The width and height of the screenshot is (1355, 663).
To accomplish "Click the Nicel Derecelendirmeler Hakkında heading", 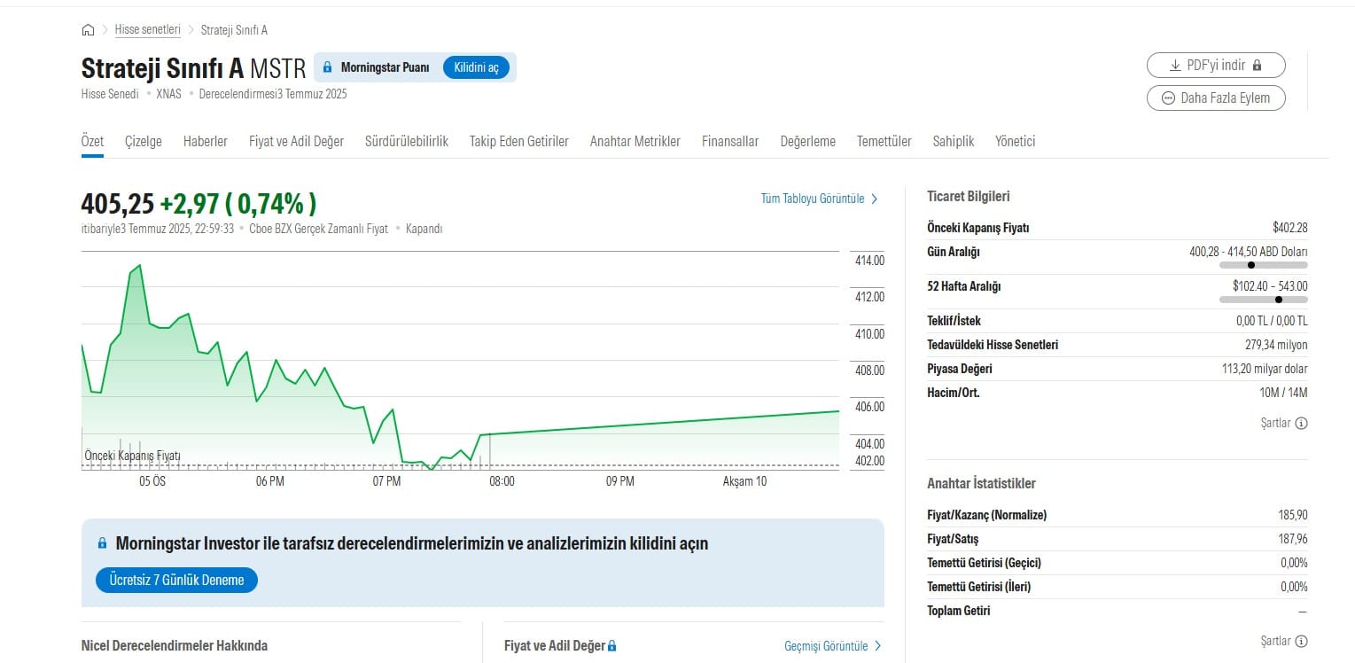I will [175, 646].
